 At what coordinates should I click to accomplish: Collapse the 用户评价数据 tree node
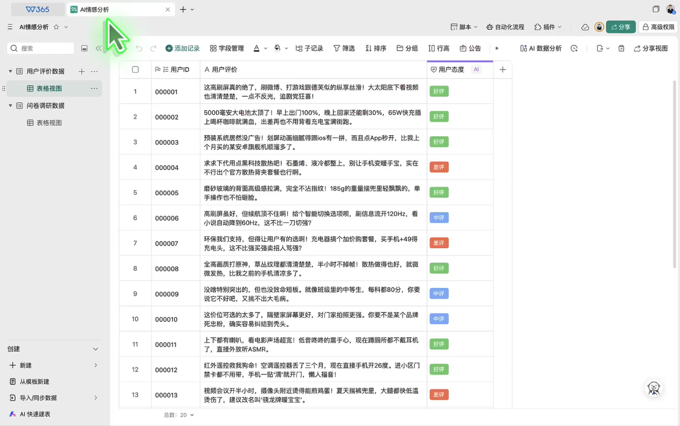tap(10, 71)
